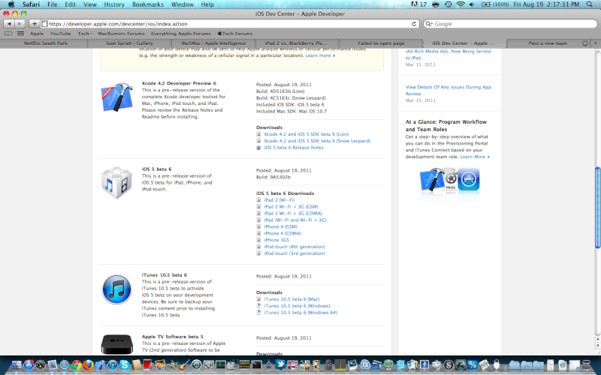Open the Top Sites grid icon
Image resolution: width=601 pixels, height=375 pixels.
point(21,34)
